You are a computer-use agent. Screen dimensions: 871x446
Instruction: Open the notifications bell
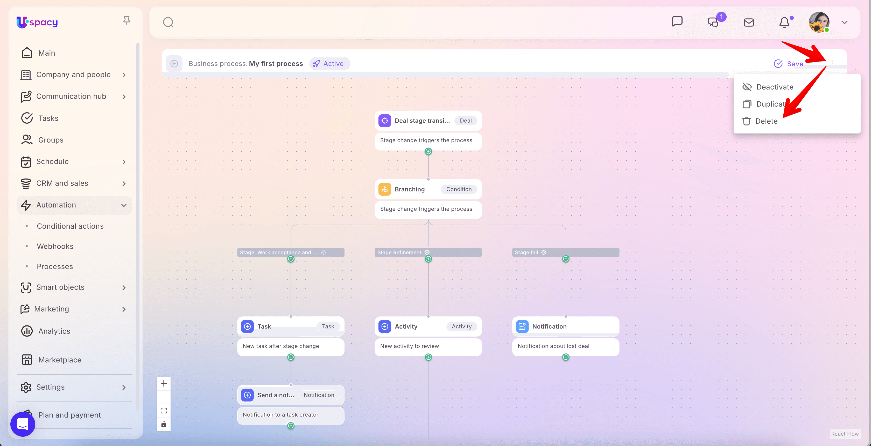(784, 23)
